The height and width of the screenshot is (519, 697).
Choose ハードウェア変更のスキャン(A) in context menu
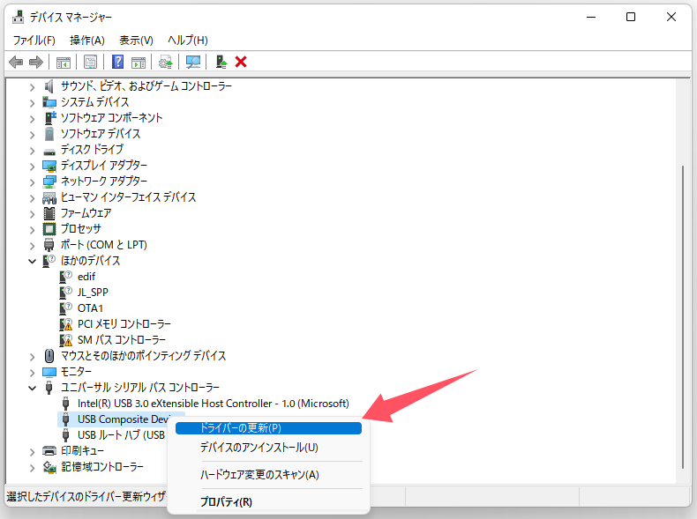tap(268, 475)
